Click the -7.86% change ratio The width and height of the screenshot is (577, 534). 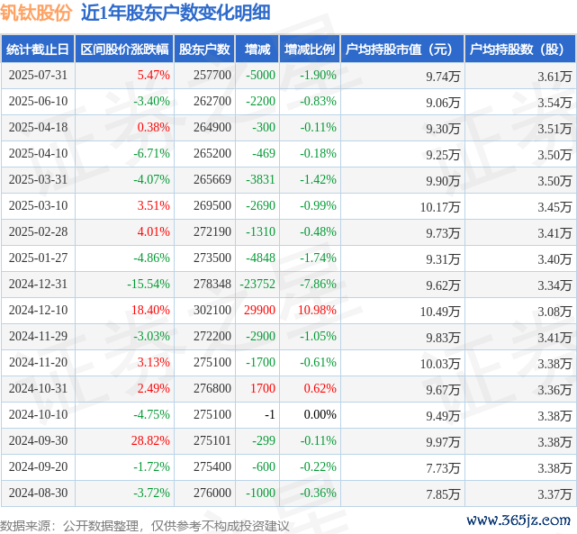click(x=318, y=285)
